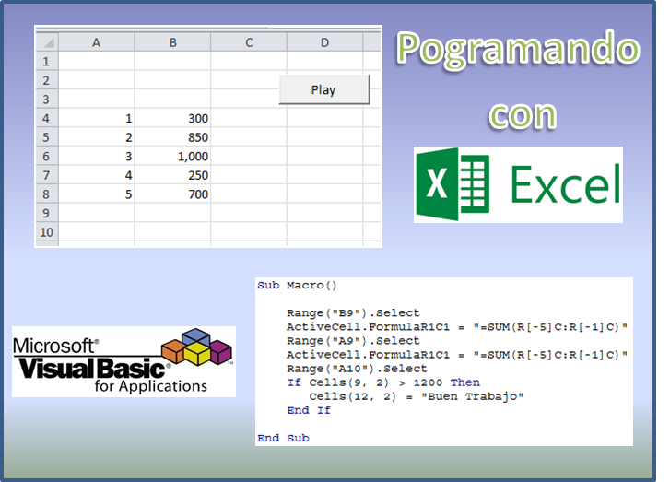Click the Range("A9").Select code line
The width and height of the screenshot is (670, 482).
[353, 341]
